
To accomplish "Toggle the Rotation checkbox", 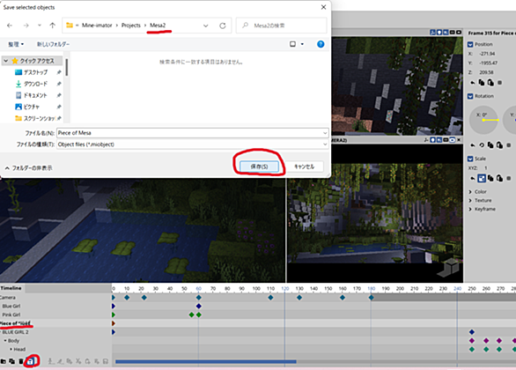I will tap(470, 96).
